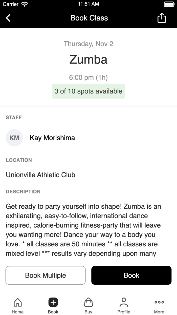Tap the KM staff avatar circle
Screen dimensions: 177x315
pyautogui.click(x=14, y=138)
